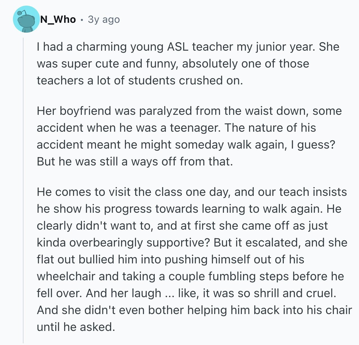359x345 pixels.
Task: Open the N_Who user avatar icon
Action: 26,19
